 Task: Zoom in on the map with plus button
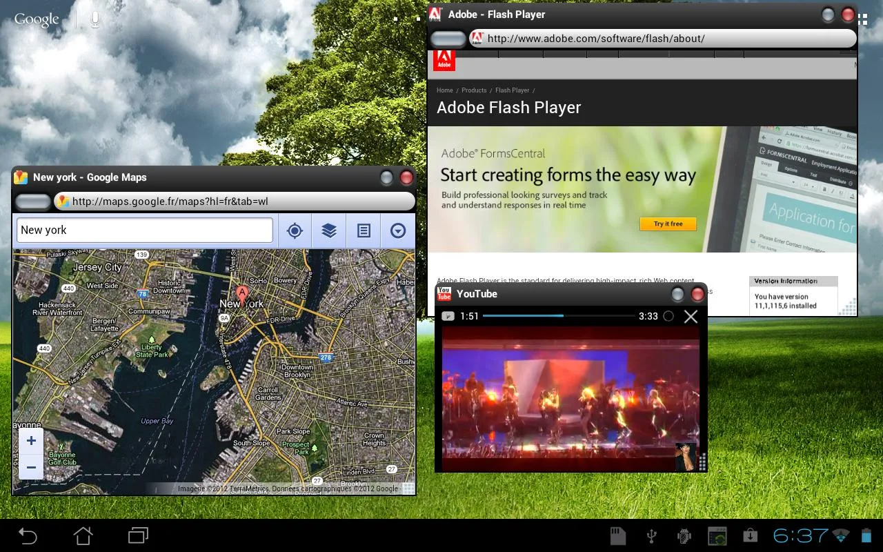click(x=31, y=441)
